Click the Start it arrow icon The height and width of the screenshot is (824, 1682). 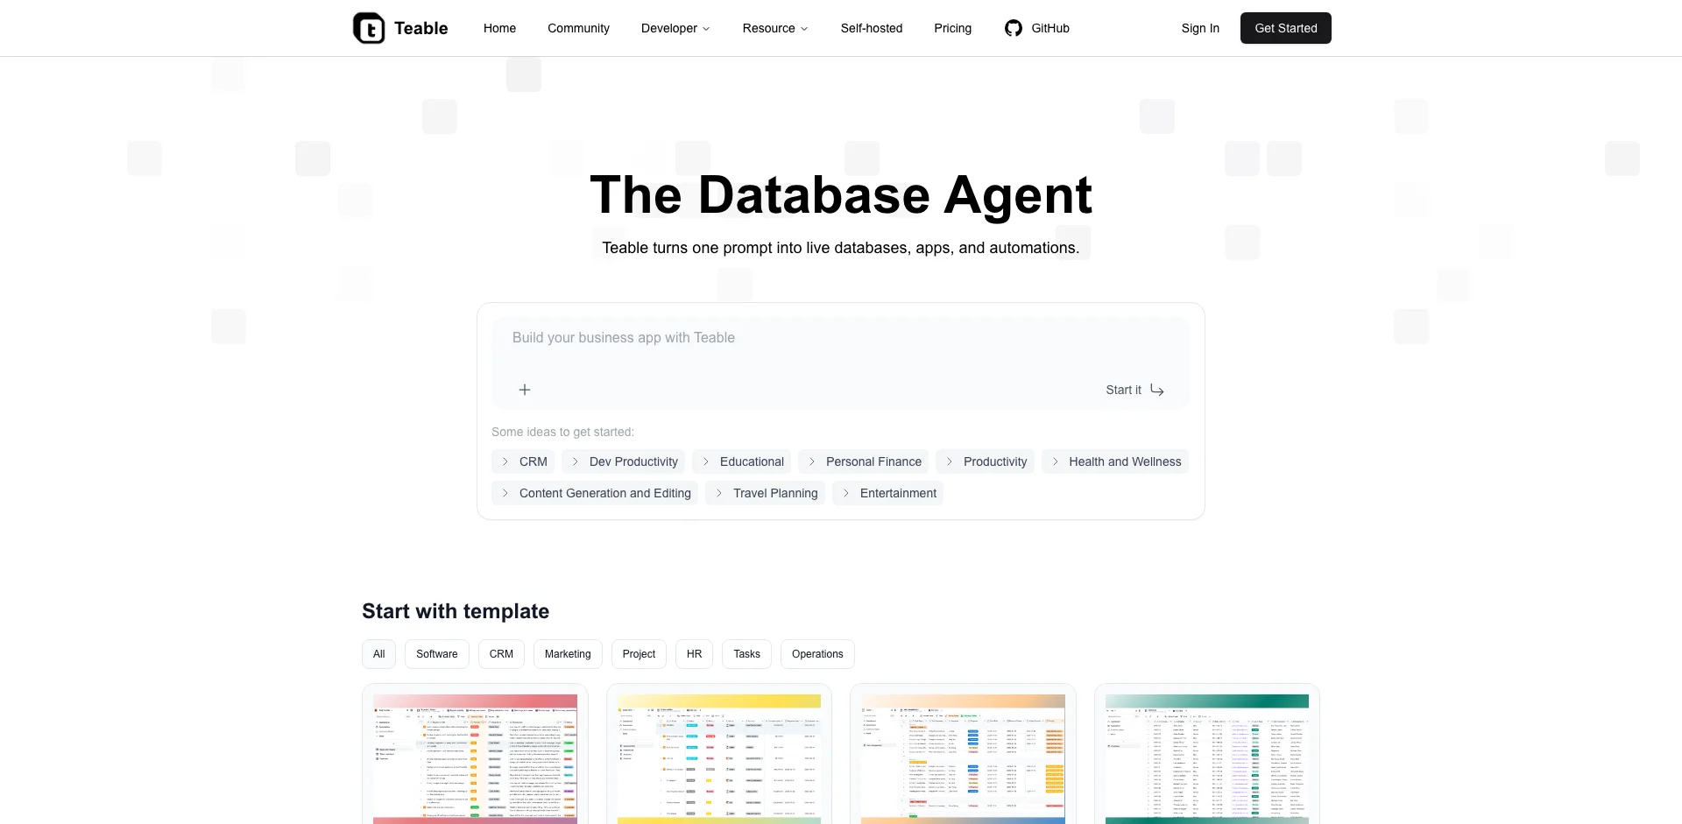point(1156,390)
